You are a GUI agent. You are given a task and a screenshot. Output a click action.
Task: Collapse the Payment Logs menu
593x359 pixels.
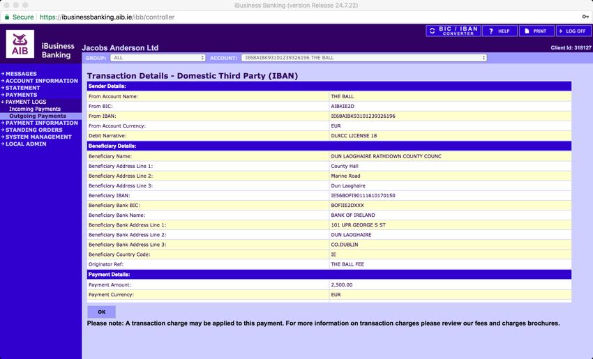pyautogui.click(x=26, y=102)
